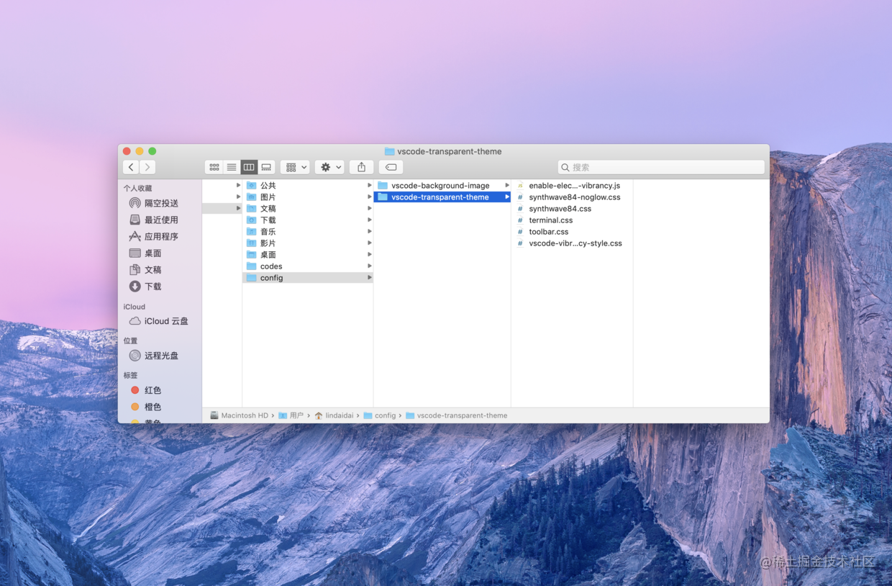Go back with the left arrow button
The width and height of the screenshot is (892, 586).
(131, 167)
